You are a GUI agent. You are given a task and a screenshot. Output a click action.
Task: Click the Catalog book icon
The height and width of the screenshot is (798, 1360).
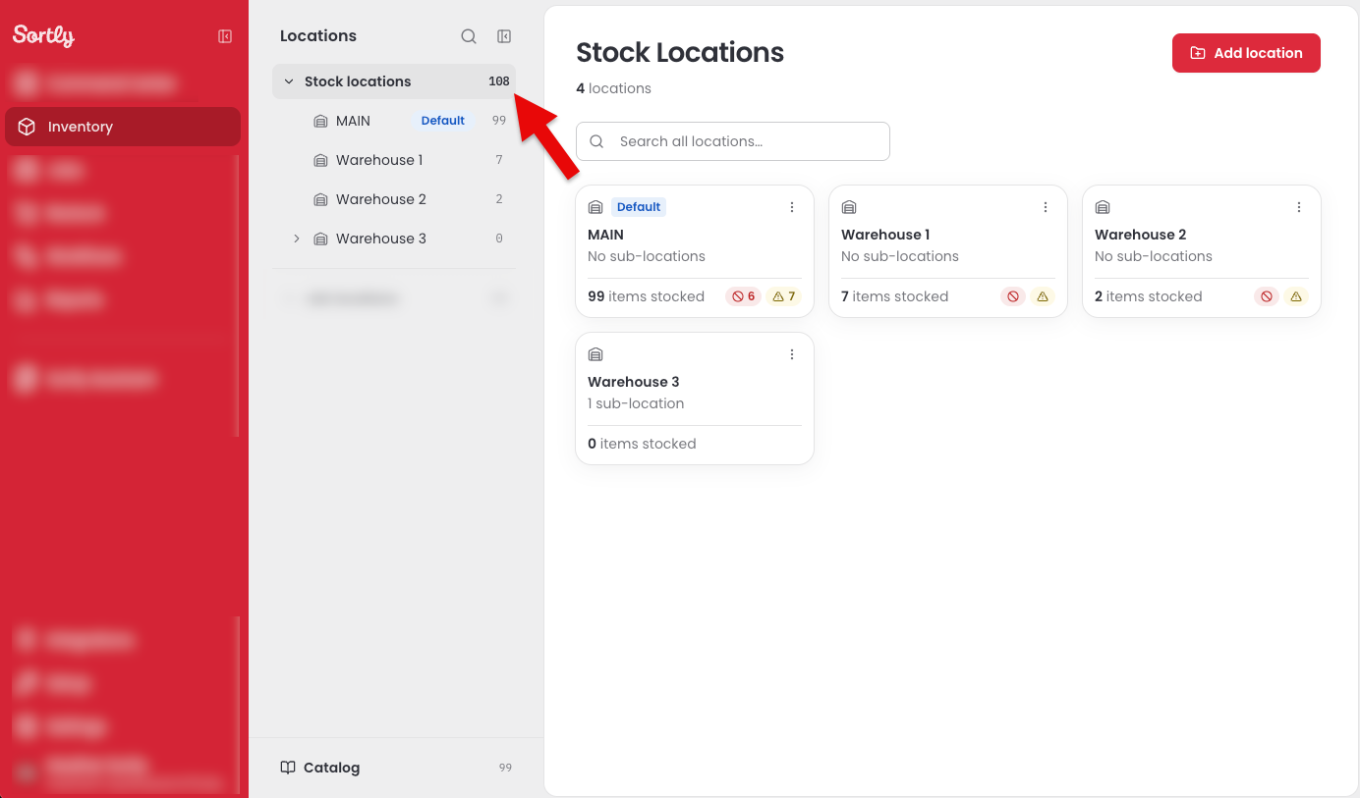click(288, 768)
